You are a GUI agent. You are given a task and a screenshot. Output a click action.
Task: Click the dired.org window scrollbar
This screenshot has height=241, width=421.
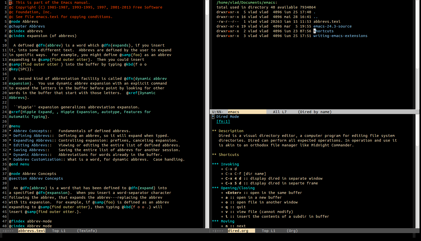(x=417, y=171)
